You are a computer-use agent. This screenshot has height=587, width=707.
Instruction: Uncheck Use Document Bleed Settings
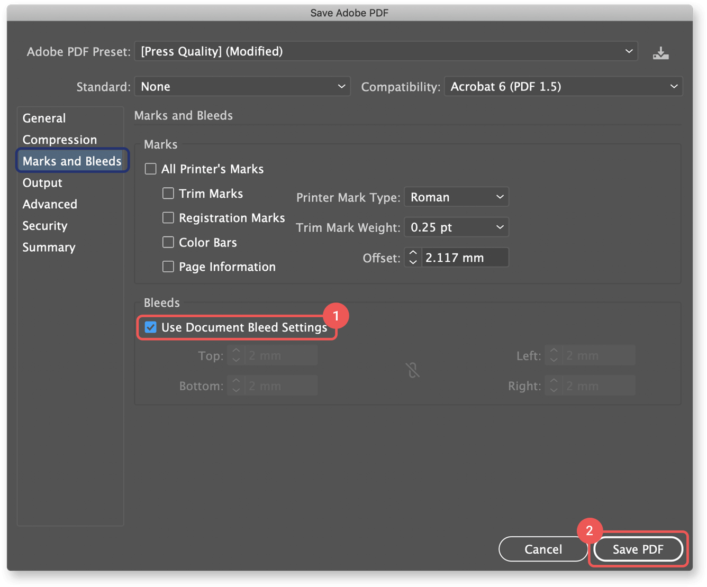pos(151,327)
